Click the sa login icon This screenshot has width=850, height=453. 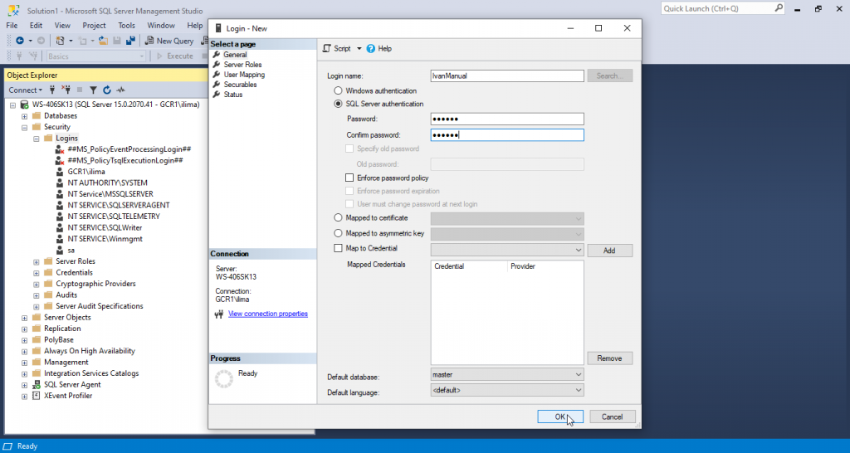[60, 251]
